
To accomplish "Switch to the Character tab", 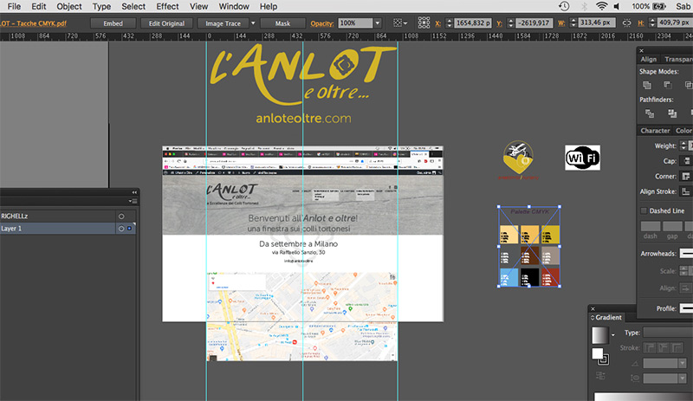I will pyautogui.click(x=655, y=131).
